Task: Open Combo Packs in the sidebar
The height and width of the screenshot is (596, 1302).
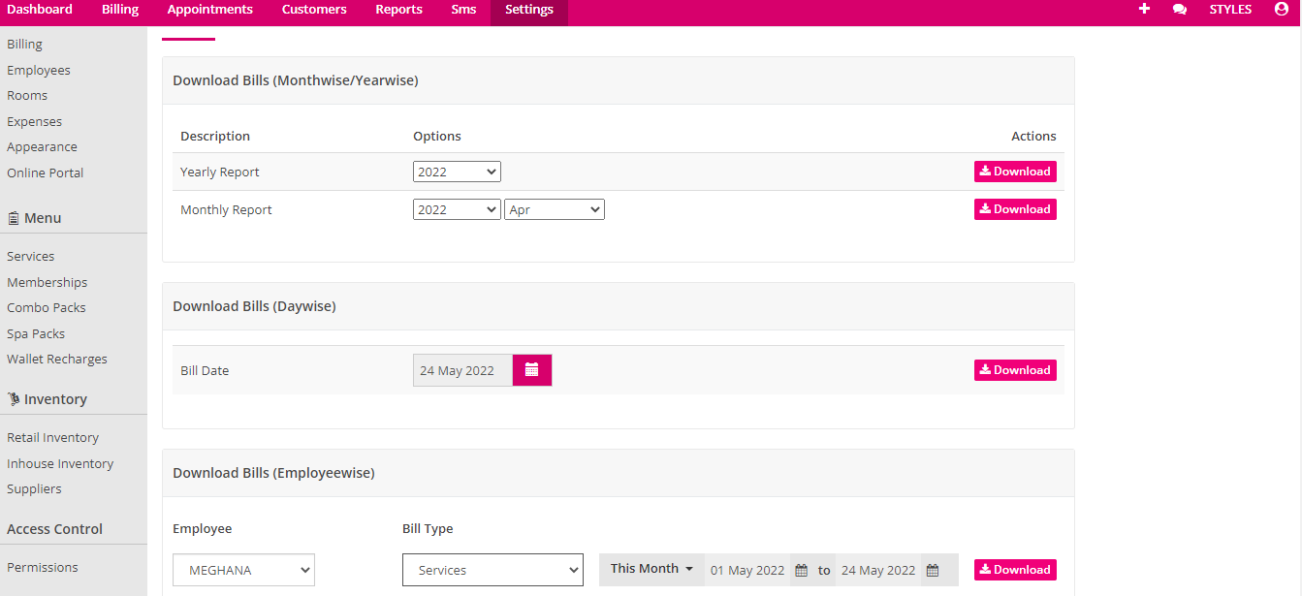Action: [47, 307]
